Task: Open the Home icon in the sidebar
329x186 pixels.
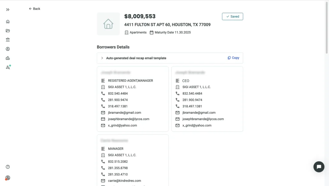Action: [x=7, y=21]
